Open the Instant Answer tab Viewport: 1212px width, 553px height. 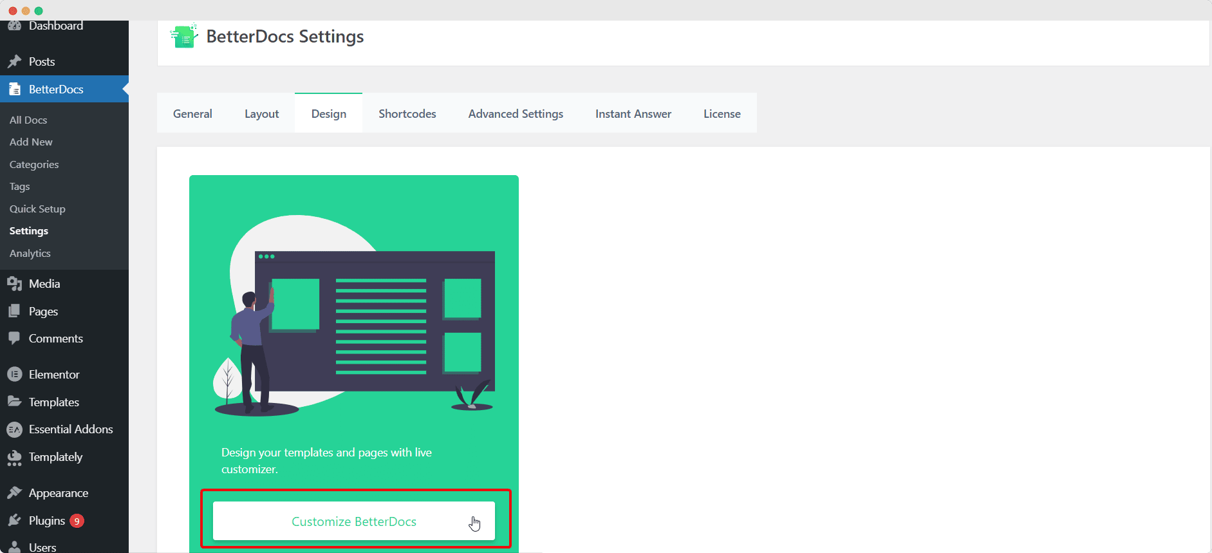633,114
